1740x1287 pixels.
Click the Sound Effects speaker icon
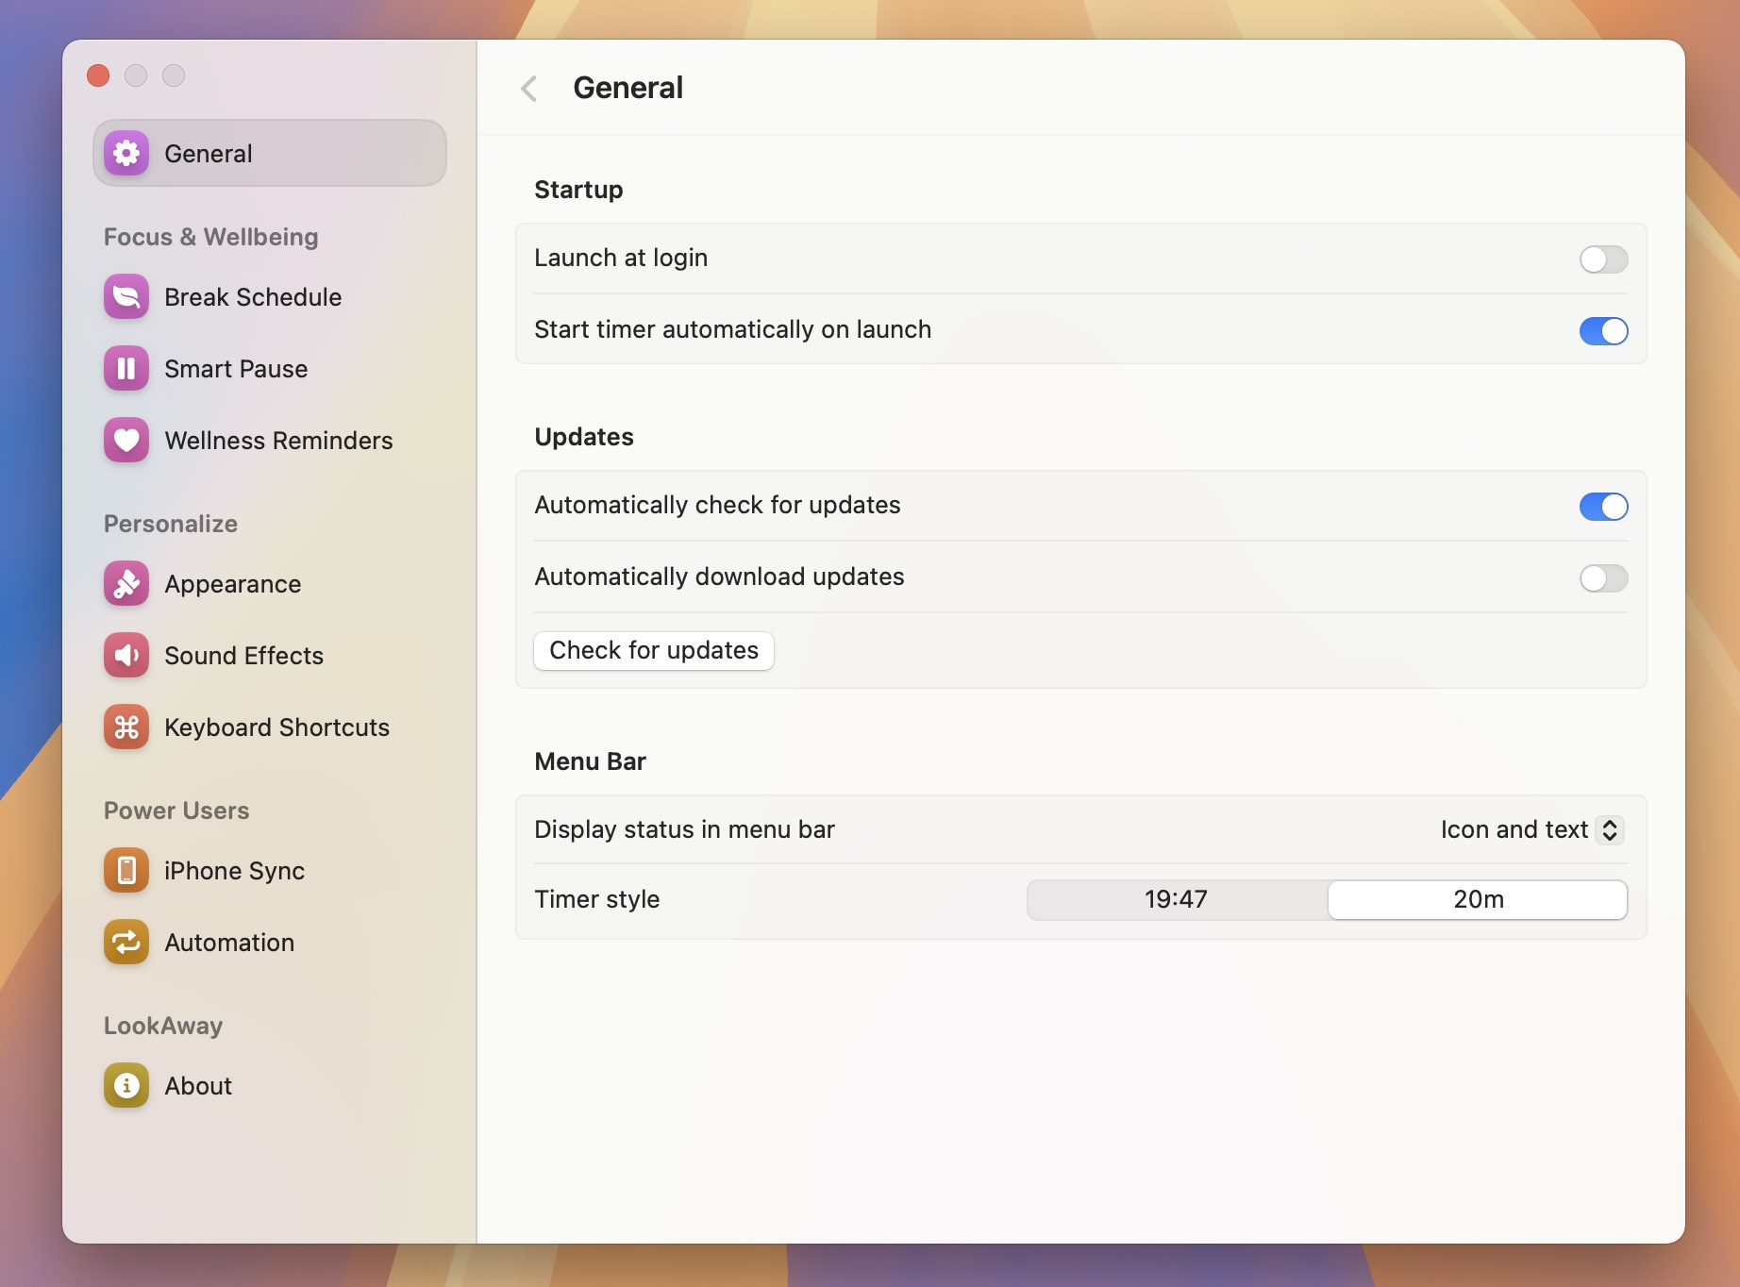pyautogui.click(x=126, y=656)
